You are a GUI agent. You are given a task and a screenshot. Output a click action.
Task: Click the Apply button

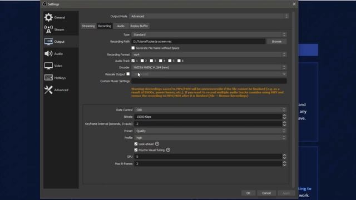coord(286,193)
